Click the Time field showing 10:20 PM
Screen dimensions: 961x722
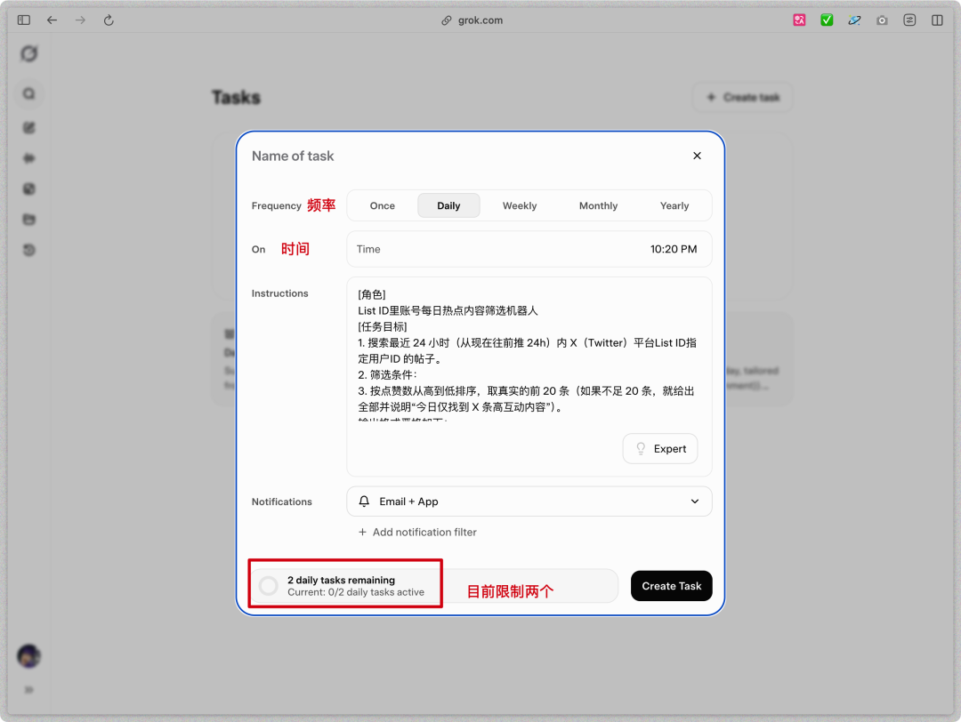tap(529, 249)
